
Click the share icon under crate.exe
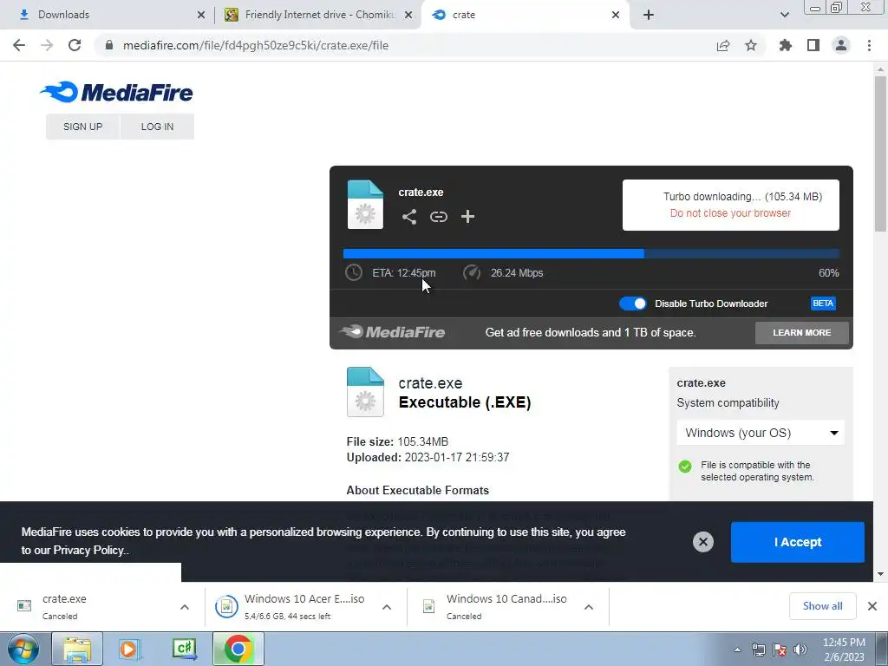point(409,216)
